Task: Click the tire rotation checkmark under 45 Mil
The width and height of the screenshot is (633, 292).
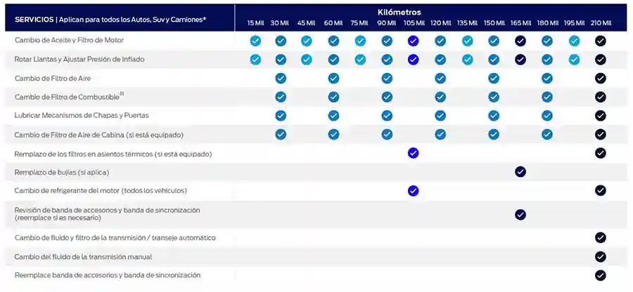Action: 307,60
